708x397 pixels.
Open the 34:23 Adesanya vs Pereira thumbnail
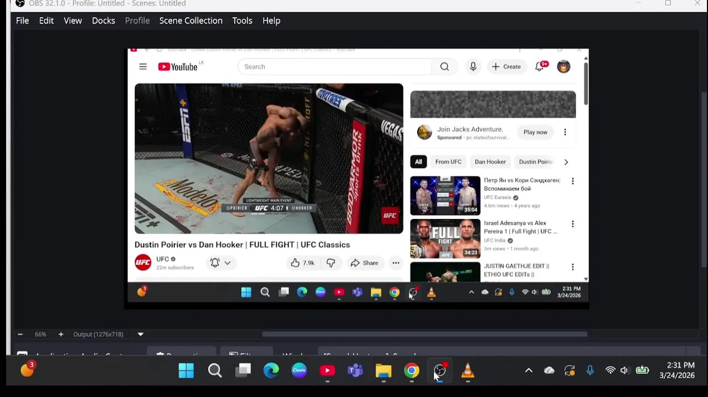coord(445,239)
